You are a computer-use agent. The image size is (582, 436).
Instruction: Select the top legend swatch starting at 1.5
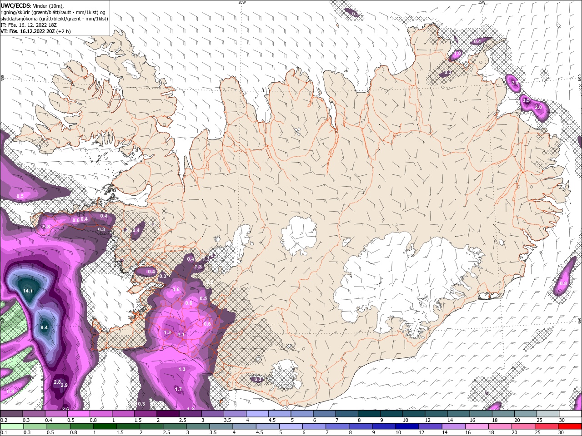point(145,414)
